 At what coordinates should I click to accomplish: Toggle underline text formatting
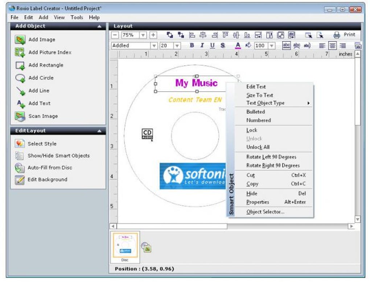212,45
